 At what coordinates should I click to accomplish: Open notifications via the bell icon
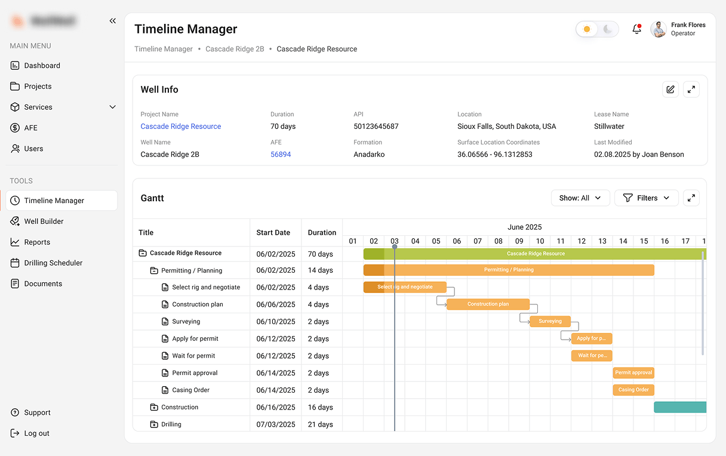point(636,29)
